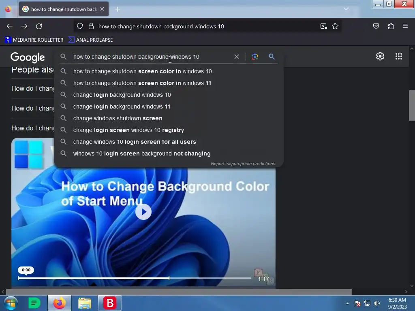This screenshot has width=415, height=311.
Task: Go to Google home via logo
Action: pyautogui.click(x=28, y=57)
